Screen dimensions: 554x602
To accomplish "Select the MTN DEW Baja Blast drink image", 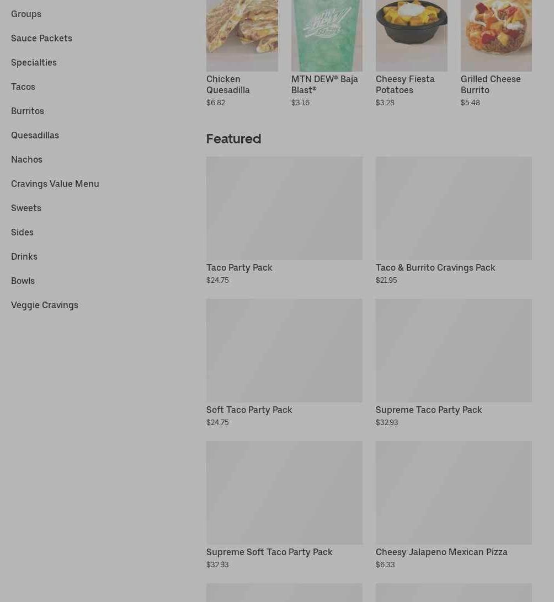I will click(x=327, y=35).
